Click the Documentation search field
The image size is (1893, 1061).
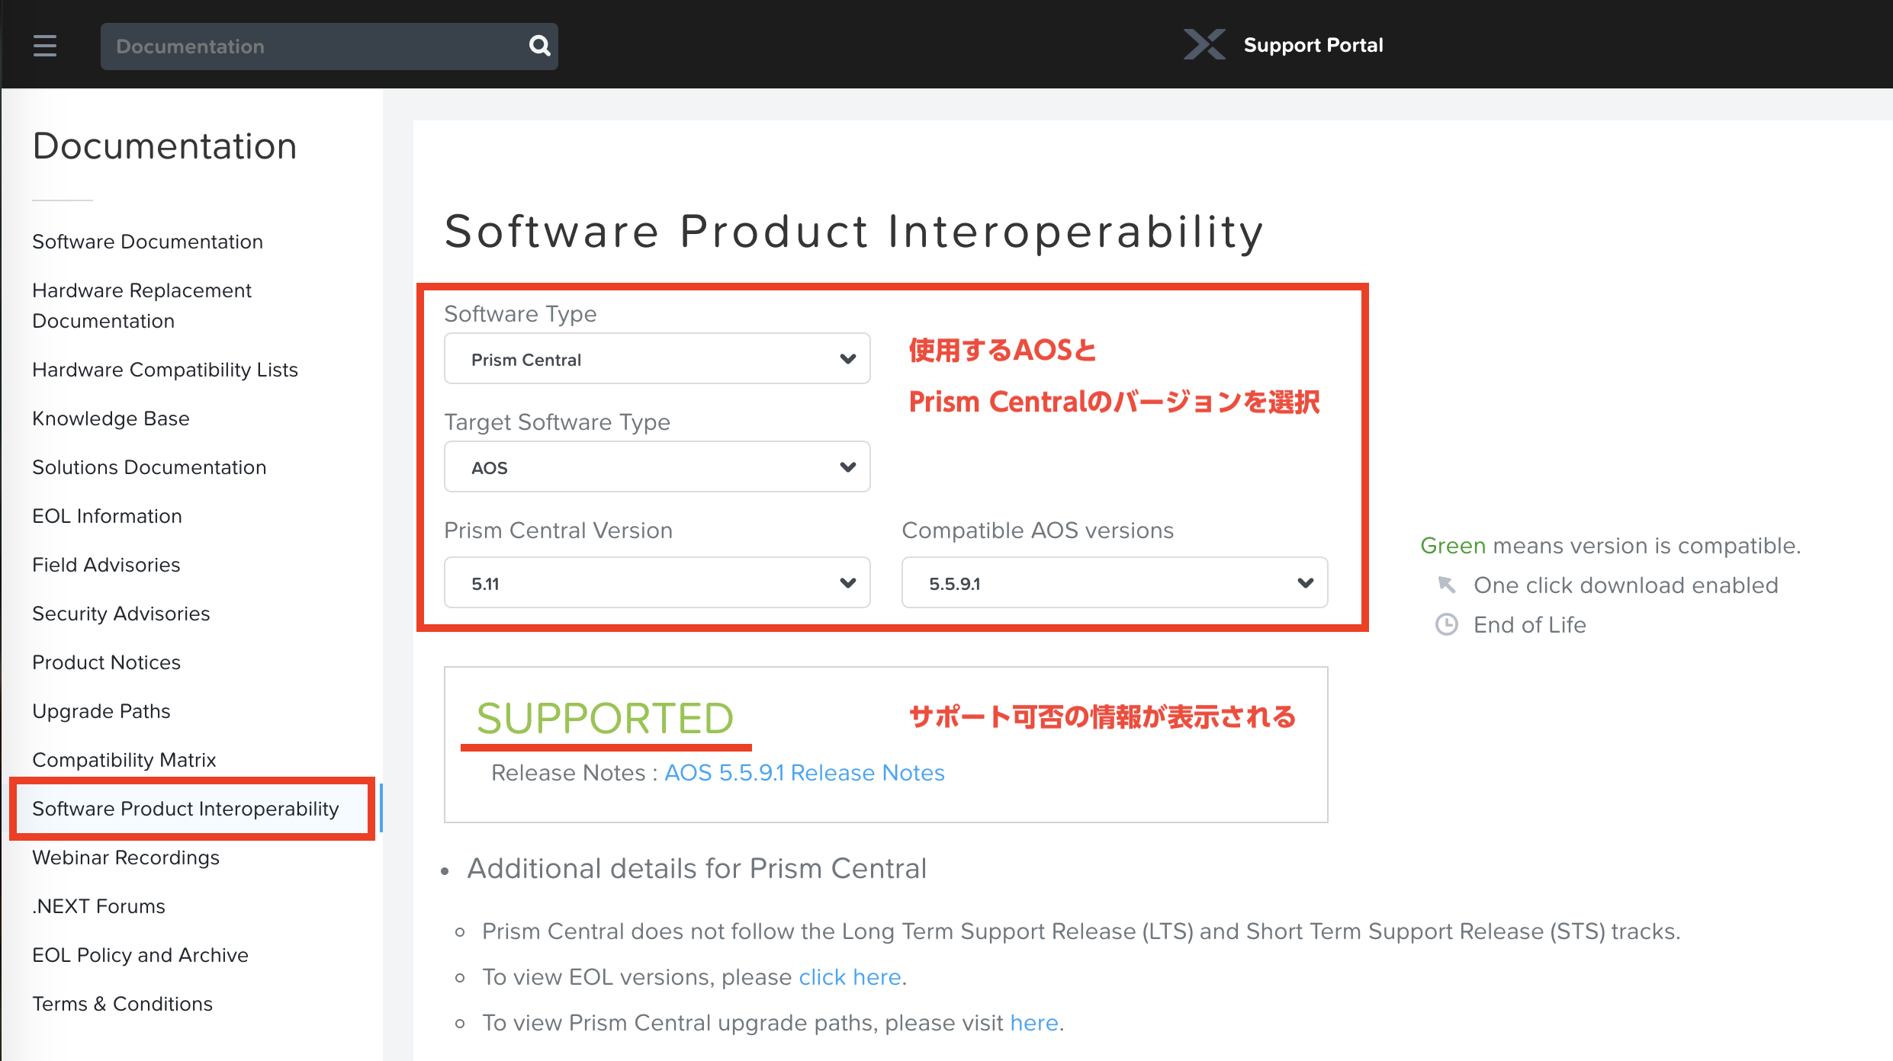point(314,46)
